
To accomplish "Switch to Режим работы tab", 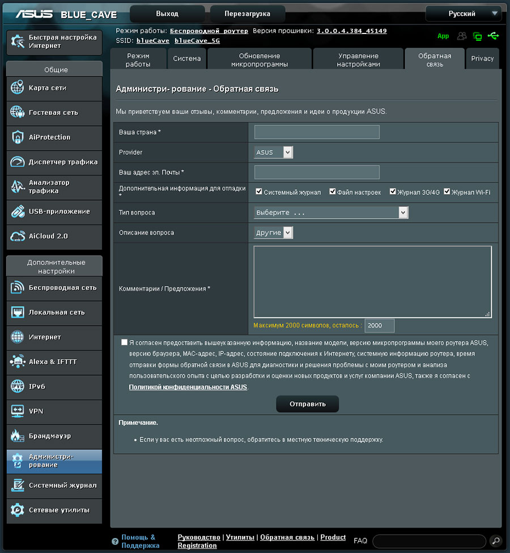I will click(138, 59).
